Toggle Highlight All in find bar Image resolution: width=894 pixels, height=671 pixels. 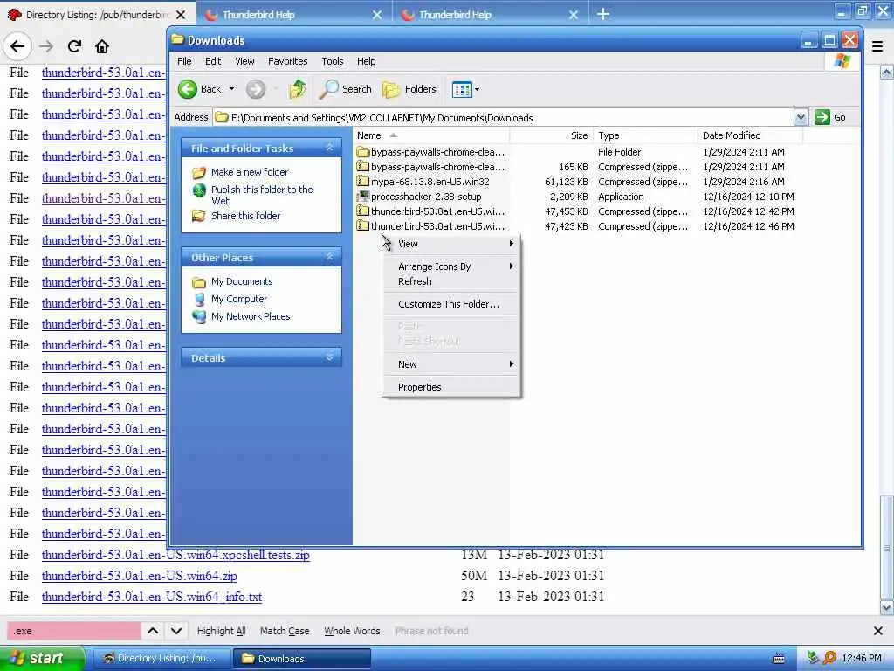(221, 631)
